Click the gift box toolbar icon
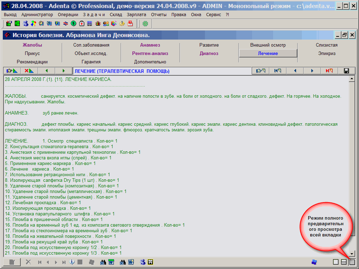The image size is (359, 269). 98,23
